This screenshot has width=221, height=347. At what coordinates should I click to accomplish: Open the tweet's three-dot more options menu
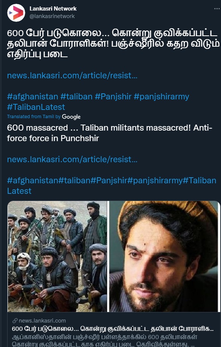[217, 9]
